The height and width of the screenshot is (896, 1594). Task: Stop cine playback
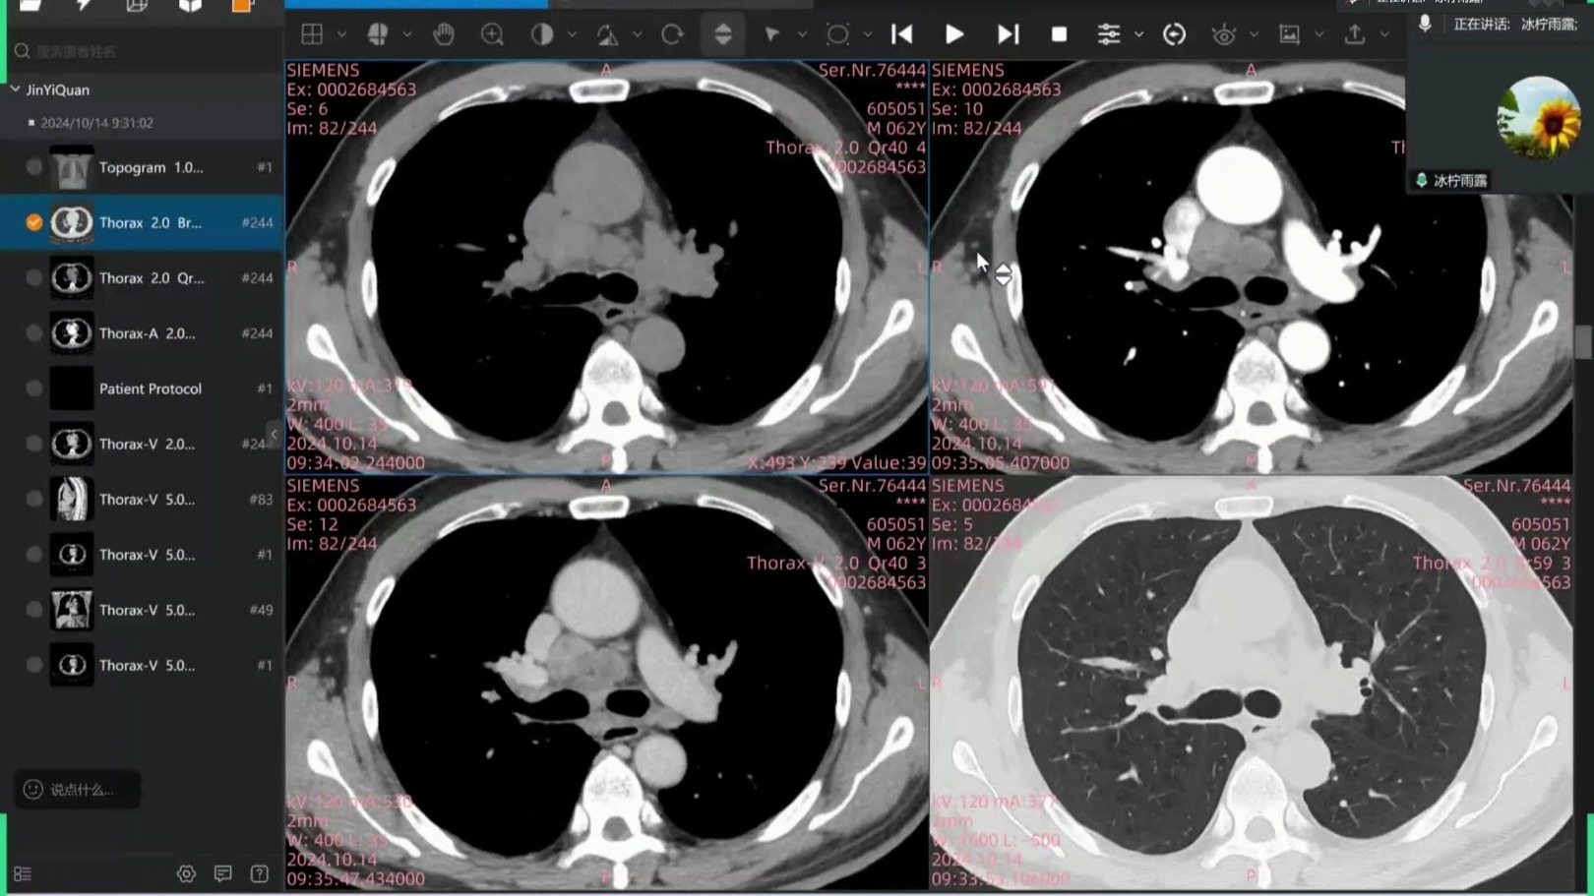pos(1059,34)
